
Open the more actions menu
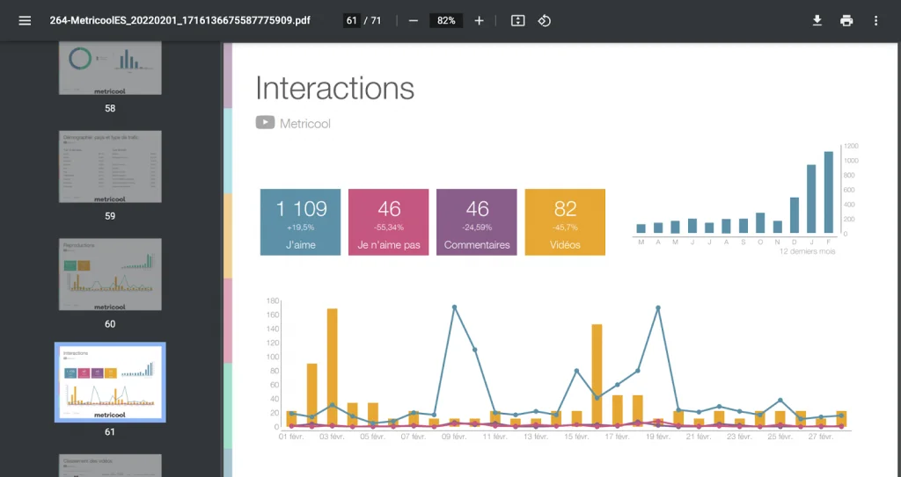(875, 21)
